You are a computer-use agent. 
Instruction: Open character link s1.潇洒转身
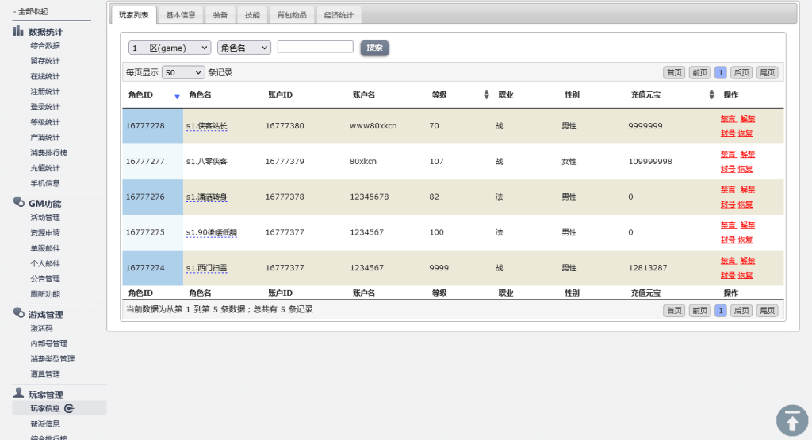point(207,197)
